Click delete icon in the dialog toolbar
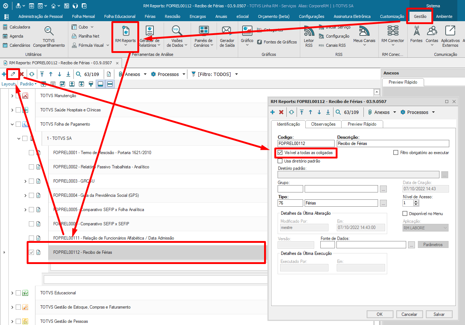Viewport: 465px width, 325px height. 281,112
